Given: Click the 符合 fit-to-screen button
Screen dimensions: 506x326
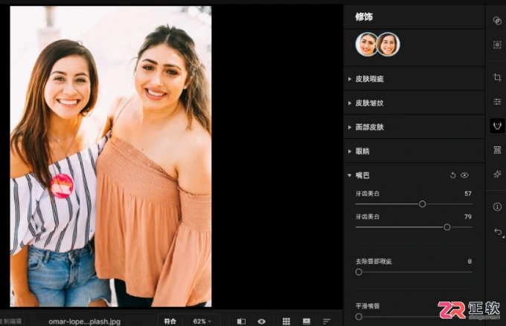Looking at the screenshot, I should click(170, 321).
